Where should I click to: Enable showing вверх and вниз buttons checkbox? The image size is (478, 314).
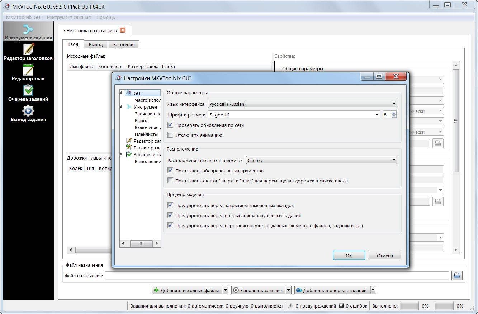point(170,181)
